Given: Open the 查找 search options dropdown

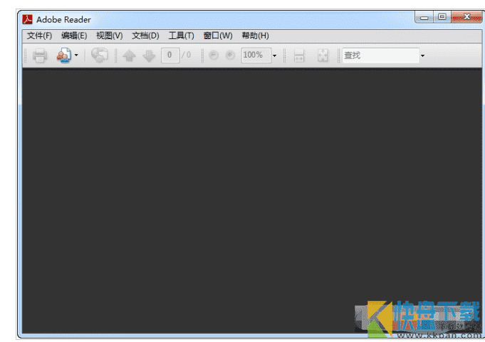Looking at the screenshot, I should 422,56.
